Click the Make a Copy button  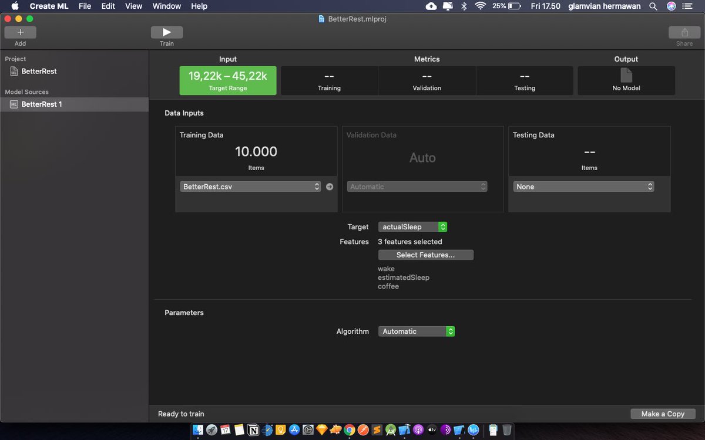663,414
